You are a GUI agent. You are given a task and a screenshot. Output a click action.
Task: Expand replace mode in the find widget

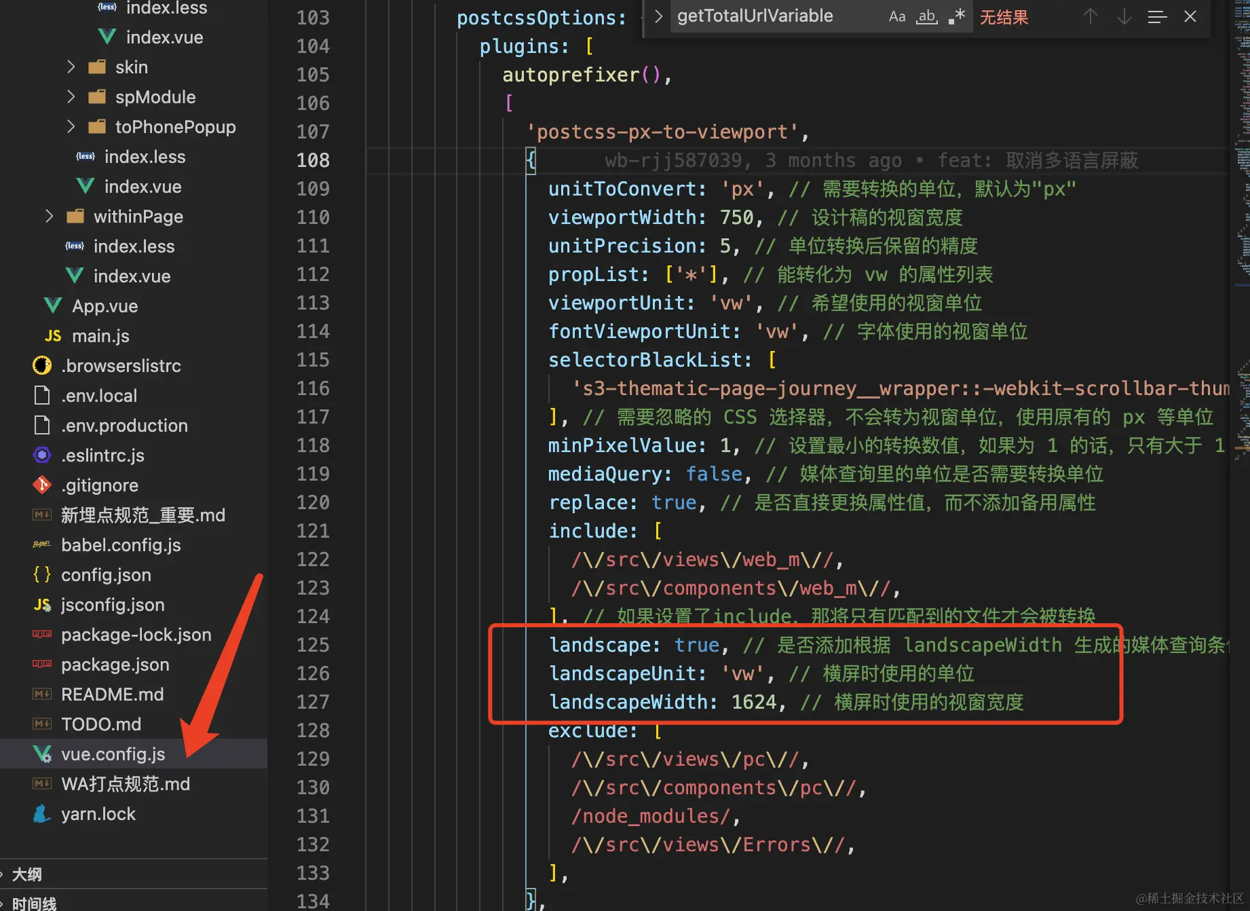coord(658,17)
